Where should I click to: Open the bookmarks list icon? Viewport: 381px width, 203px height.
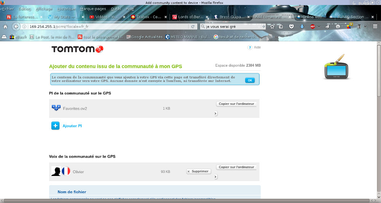click(x=281, y=26)
